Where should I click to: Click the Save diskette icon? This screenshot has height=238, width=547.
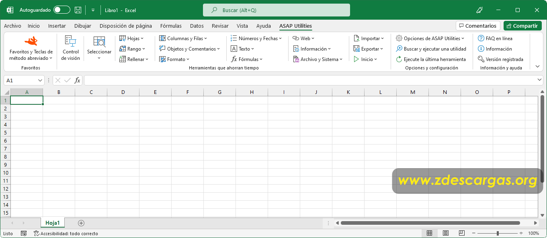78,10
